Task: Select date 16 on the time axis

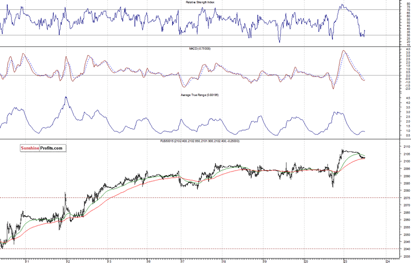Action: coord(148,260)
